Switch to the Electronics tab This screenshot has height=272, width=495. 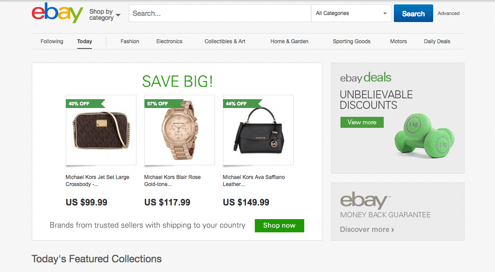click(169, 41)
